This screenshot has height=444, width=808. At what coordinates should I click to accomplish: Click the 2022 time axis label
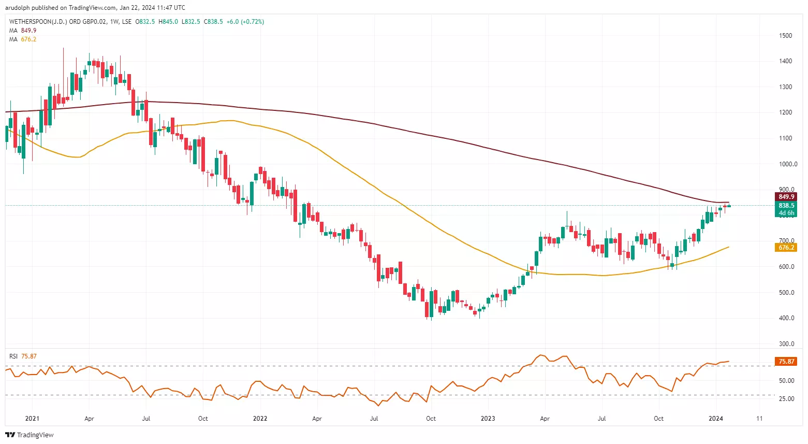[x=260, y=419]
